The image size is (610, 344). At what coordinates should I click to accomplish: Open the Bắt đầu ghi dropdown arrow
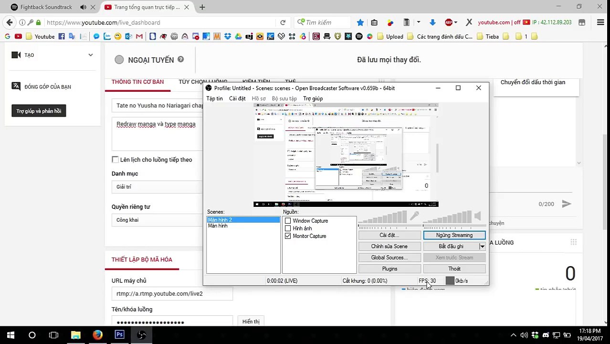(x=482, y=247)
